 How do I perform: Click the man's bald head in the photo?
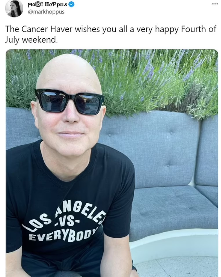coord(68,73)
